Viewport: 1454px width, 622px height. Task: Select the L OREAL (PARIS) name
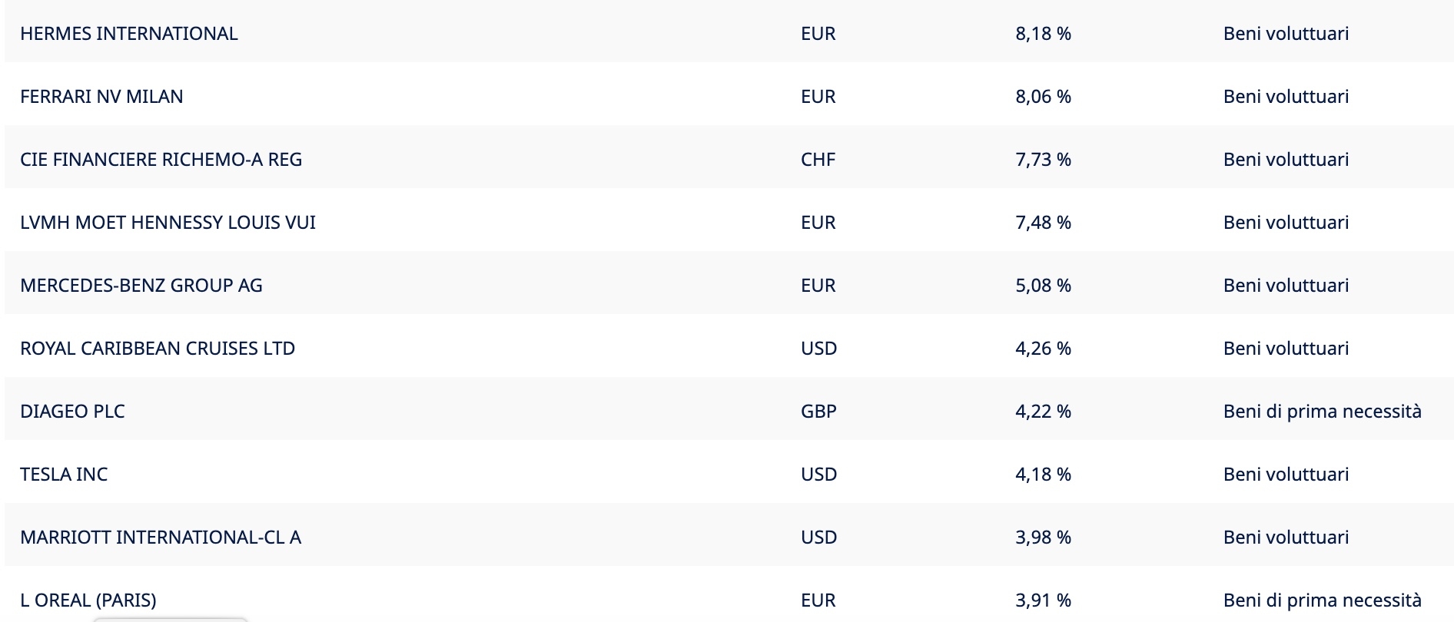(88, 600)
